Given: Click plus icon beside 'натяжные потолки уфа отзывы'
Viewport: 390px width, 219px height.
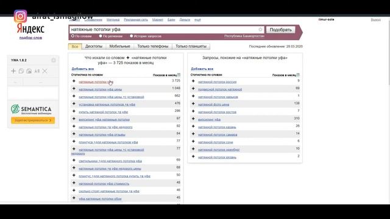Looking at the screenshot, I should (x=74, y=134).
